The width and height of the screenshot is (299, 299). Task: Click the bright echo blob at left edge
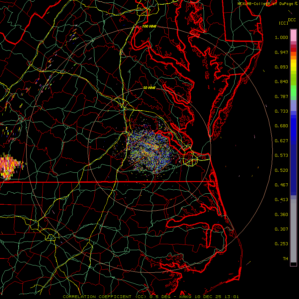point(10,166)
